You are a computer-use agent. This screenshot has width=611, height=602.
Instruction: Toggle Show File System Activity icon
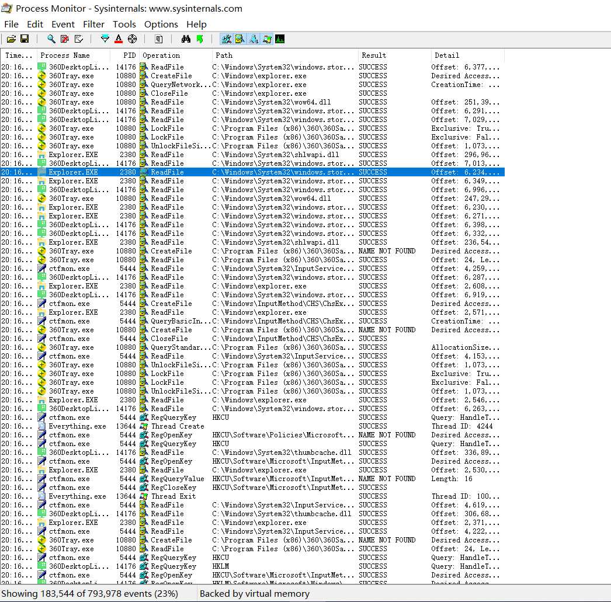239,39
